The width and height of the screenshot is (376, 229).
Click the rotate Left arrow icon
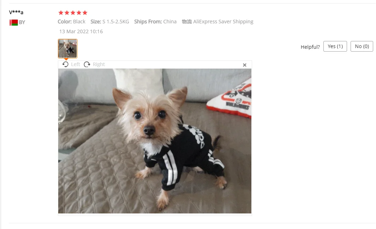point(65,64)
